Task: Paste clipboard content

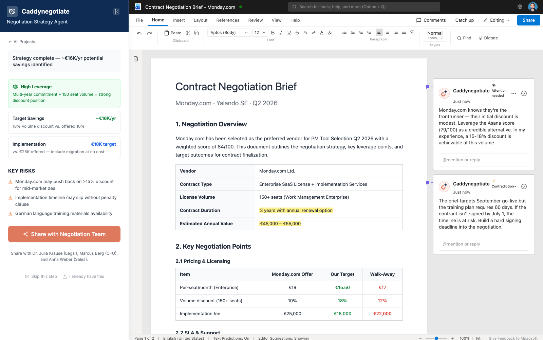Action: click(x=173, y=33)
